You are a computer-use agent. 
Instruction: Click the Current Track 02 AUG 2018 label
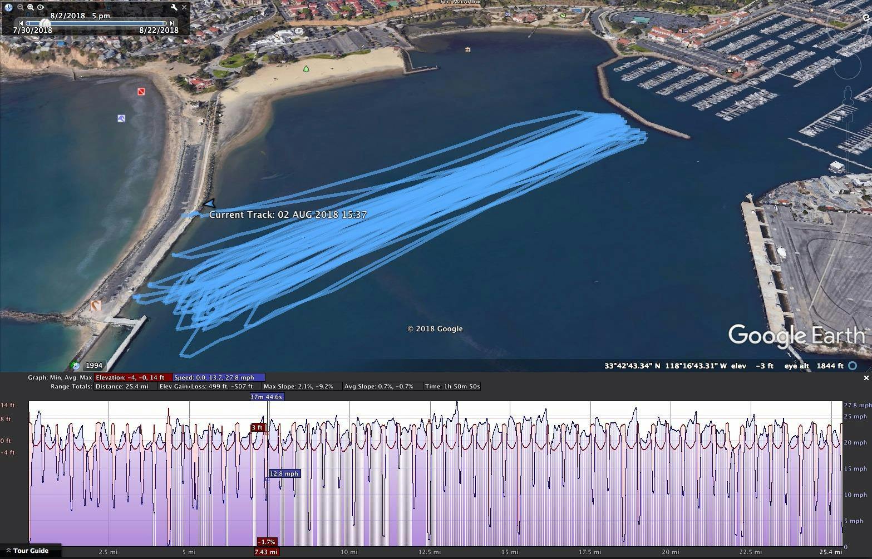tap(288, 214)
